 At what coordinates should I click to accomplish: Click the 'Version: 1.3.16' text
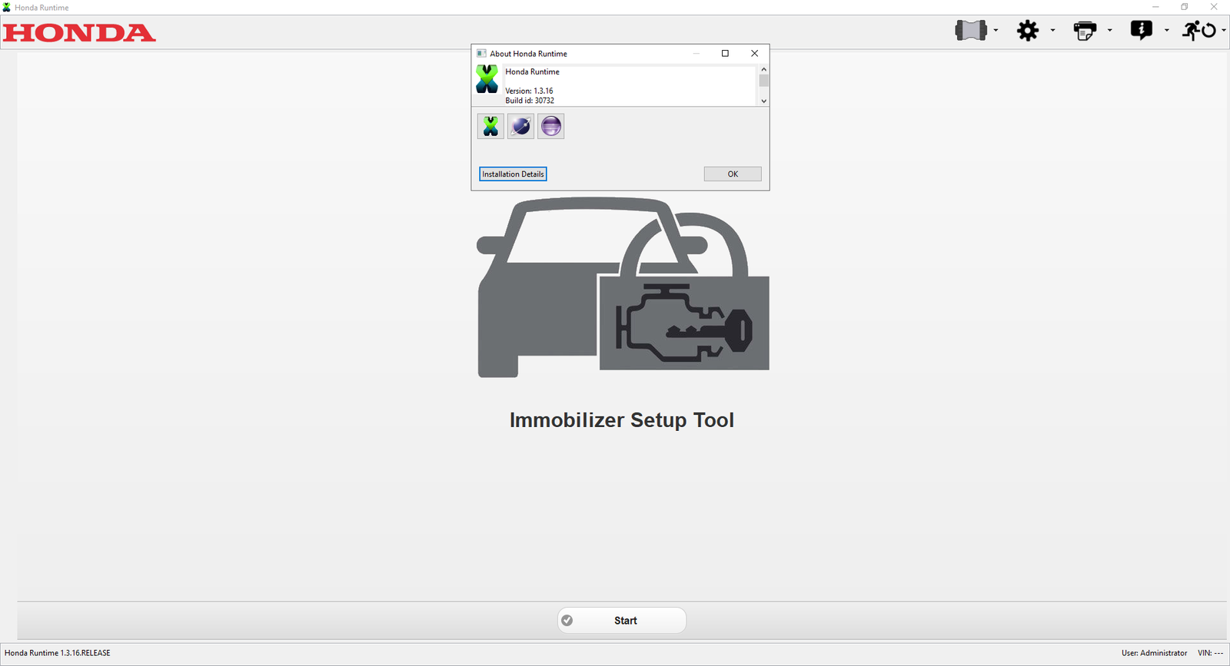(x=529, y=91)
